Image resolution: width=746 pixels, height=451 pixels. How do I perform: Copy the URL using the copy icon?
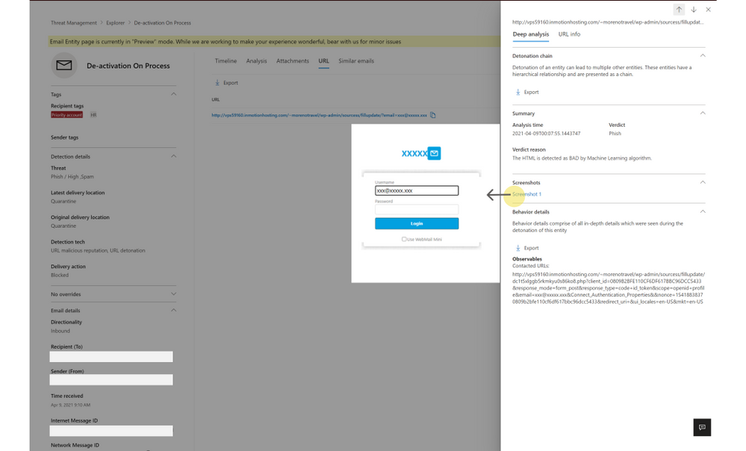[433, 116]
